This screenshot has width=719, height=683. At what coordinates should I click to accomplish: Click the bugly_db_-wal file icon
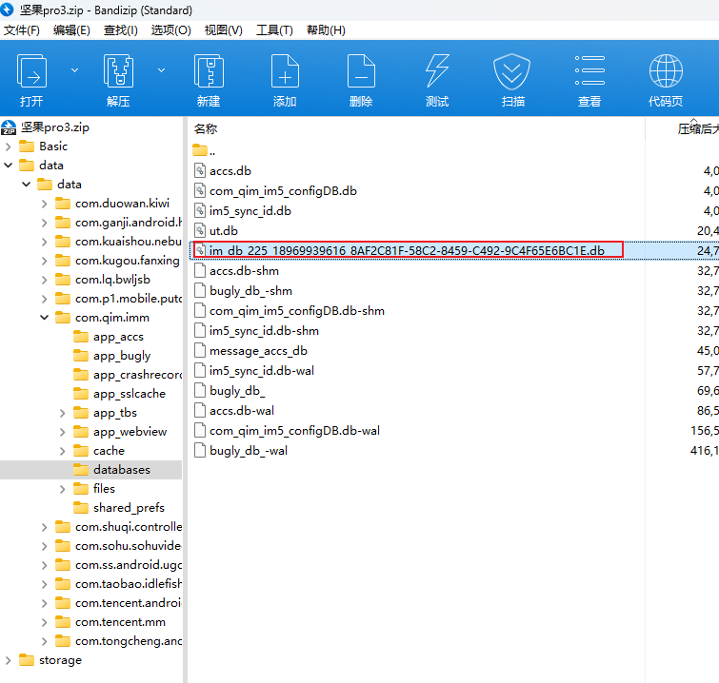tap(199, 451)
